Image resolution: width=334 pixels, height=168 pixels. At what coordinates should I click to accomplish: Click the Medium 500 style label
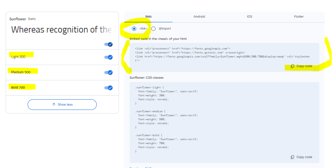coord(21,72)
